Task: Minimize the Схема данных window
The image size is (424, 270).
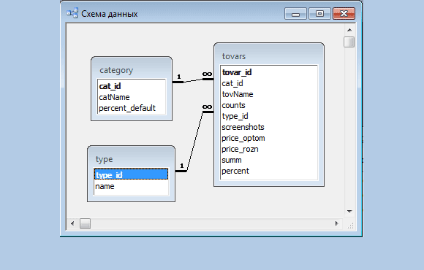Action: pyautogui.click(x=295, y=13)
